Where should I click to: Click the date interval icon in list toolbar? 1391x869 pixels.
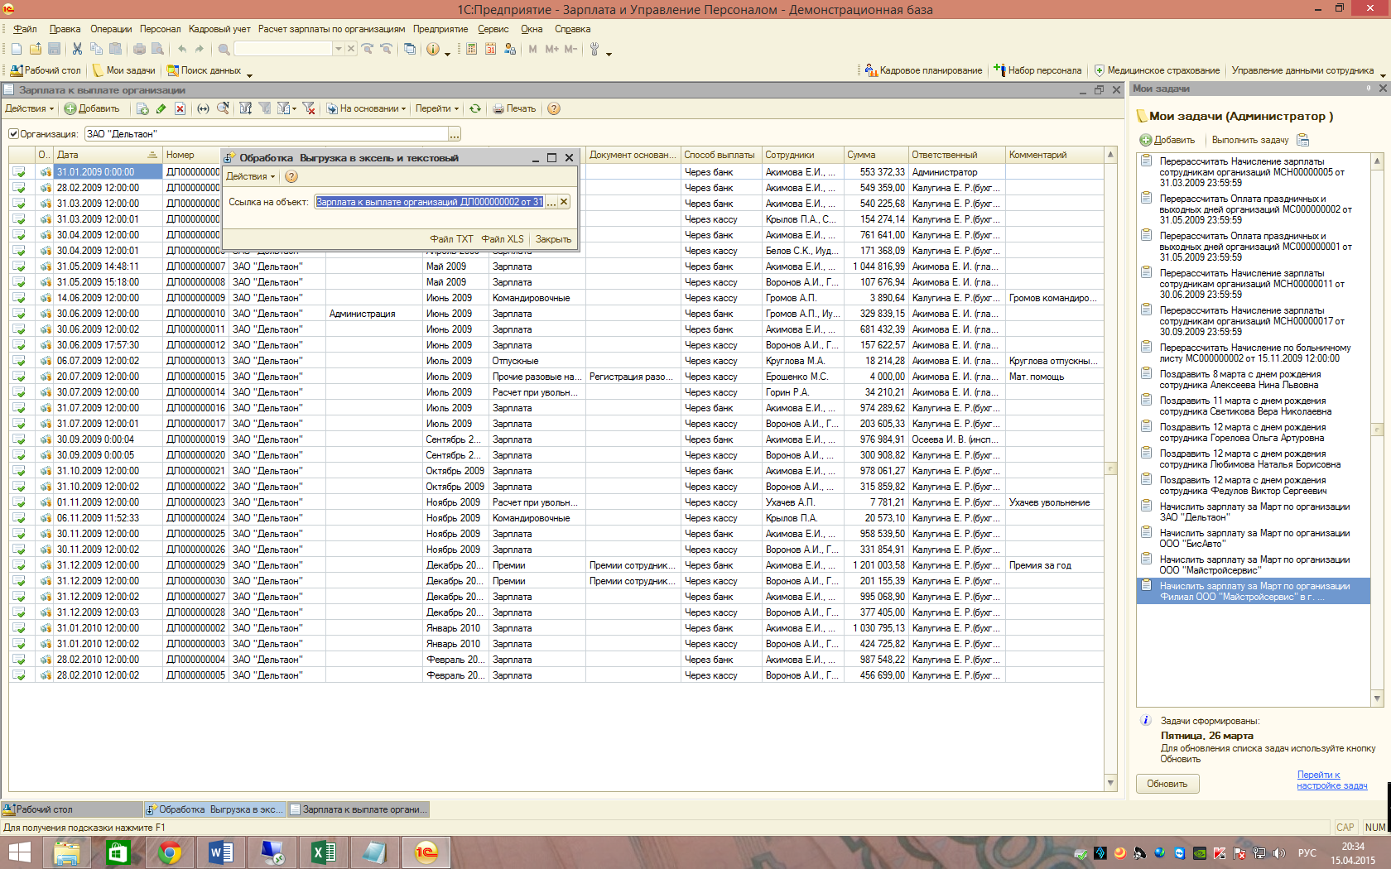[203, 108]
